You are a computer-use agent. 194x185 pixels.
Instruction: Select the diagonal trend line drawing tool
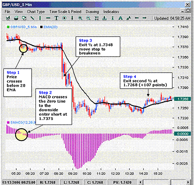32,18
